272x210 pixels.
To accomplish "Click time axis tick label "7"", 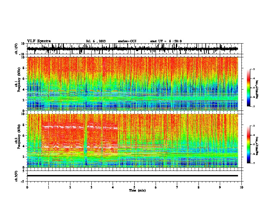I will (x=177, y=187).
